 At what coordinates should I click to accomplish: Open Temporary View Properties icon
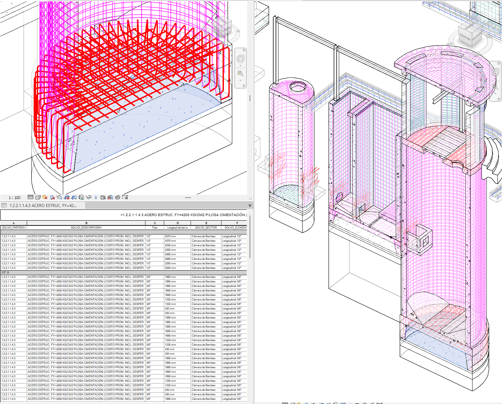coord(103,197)
